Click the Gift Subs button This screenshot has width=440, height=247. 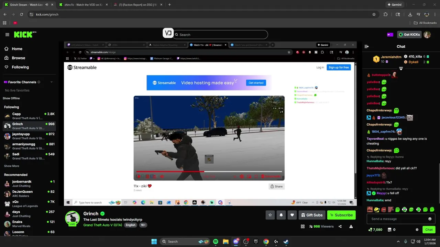pyautogui.click(x=312, y=215)
